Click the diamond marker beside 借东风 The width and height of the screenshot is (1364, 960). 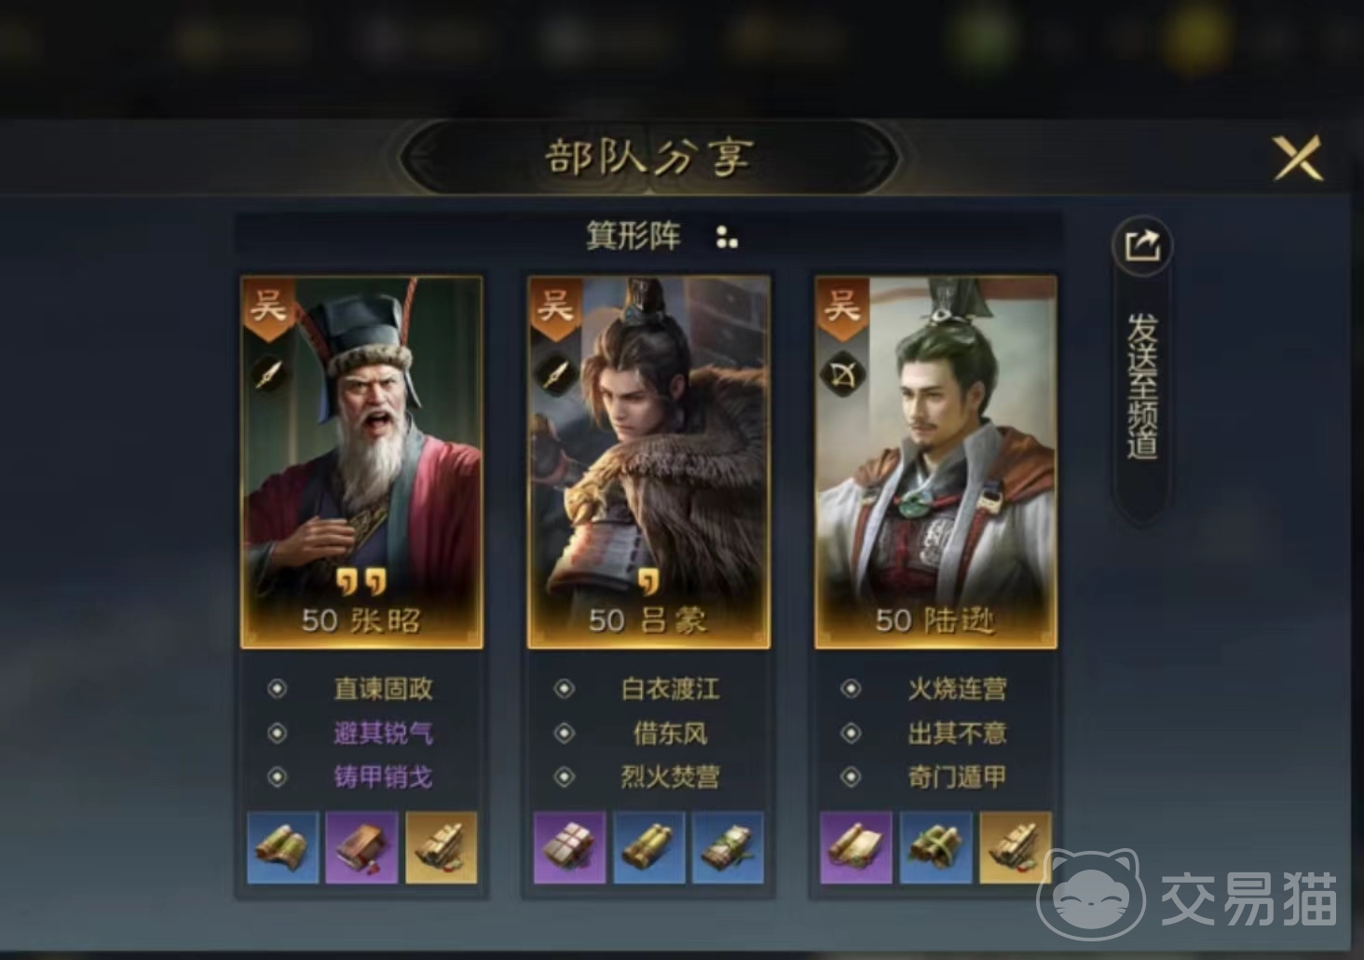click(x=564, y=733)
